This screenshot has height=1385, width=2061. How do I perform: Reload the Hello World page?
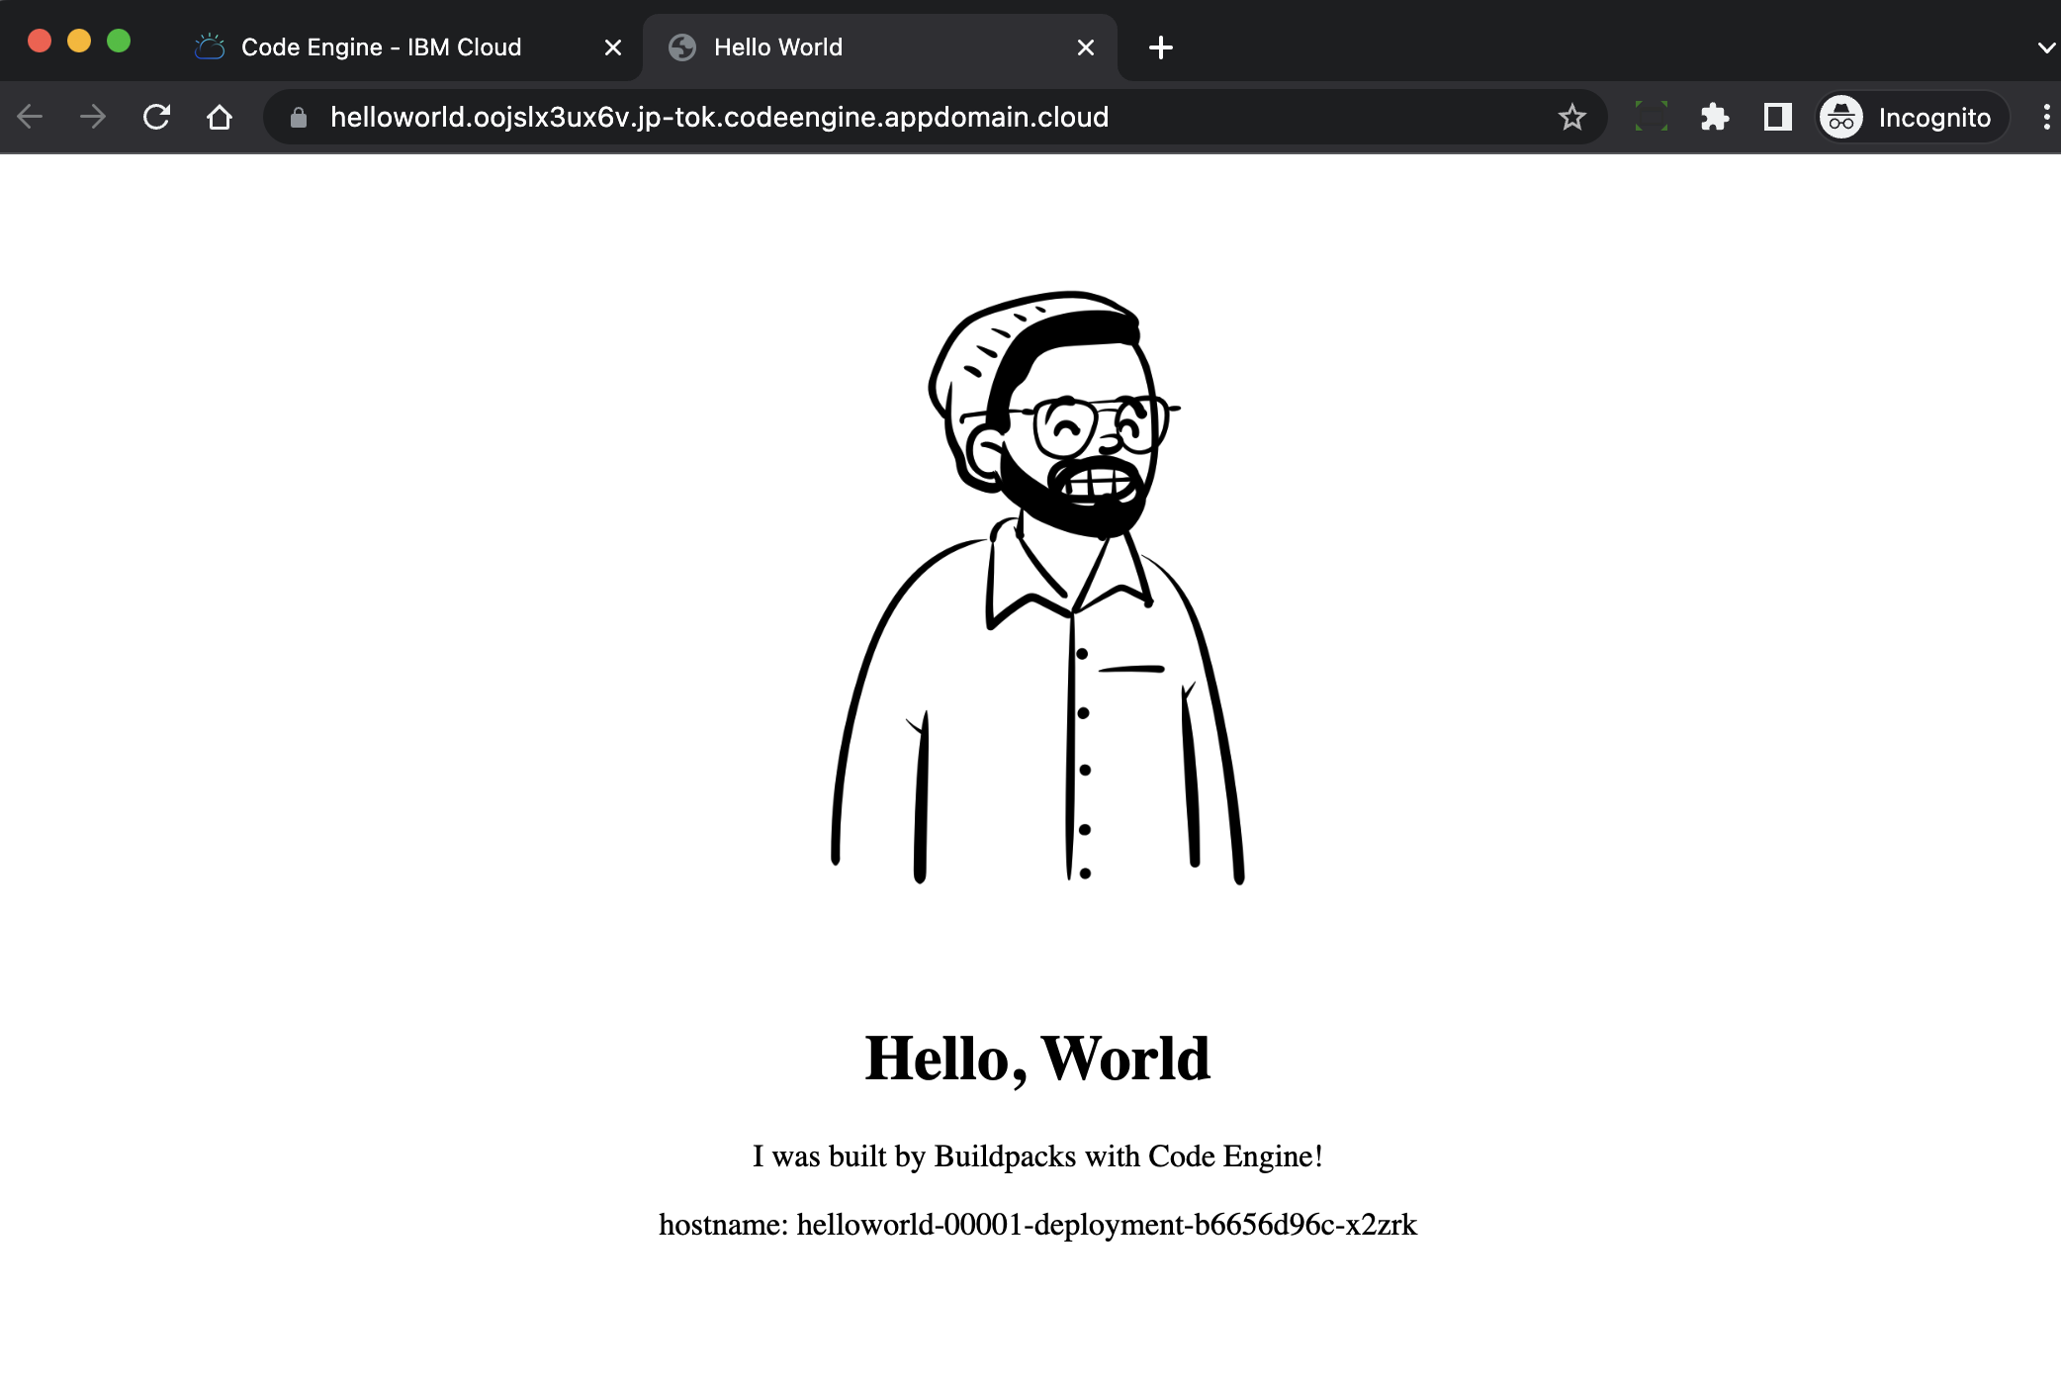pyautogui.click(x=156, y=117)
